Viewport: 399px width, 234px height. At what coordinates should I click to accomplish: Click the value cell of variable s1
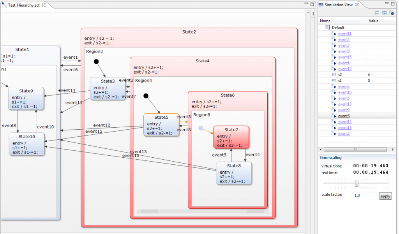(x=381, y=80)
